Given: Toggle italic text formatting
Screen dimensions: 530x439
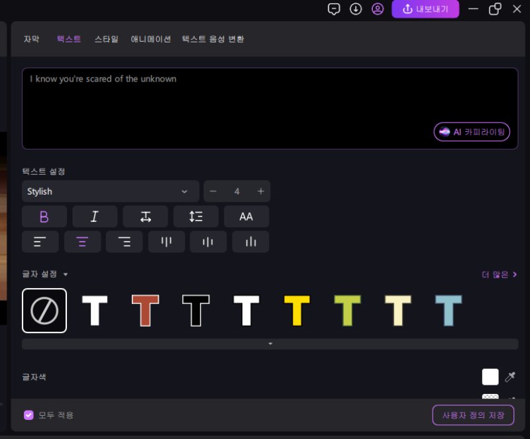Looking at the screenshot, I should point(95,217).
